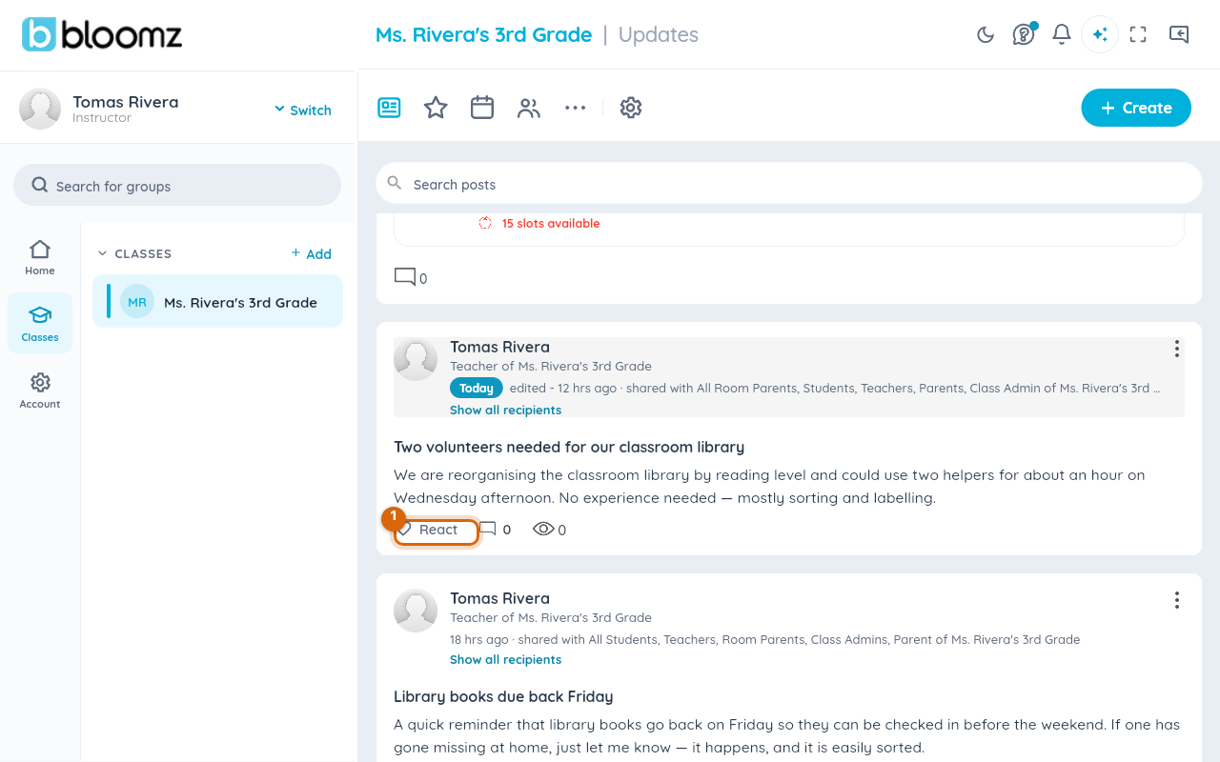
Task: Go to Home in sidebar
Action: click(40, 257)
